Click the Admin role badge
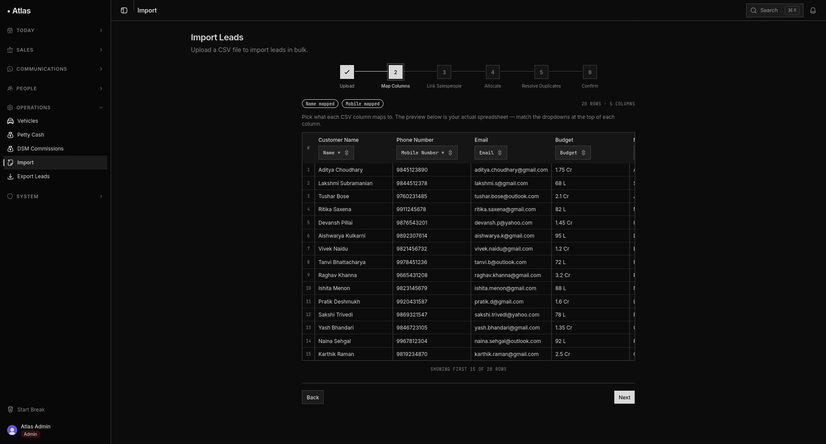This screenshot has width=826, height=444. point(30,434)
